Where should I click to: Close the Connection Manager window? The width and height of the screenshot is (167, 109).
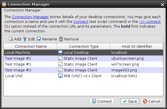coord(163,5)
